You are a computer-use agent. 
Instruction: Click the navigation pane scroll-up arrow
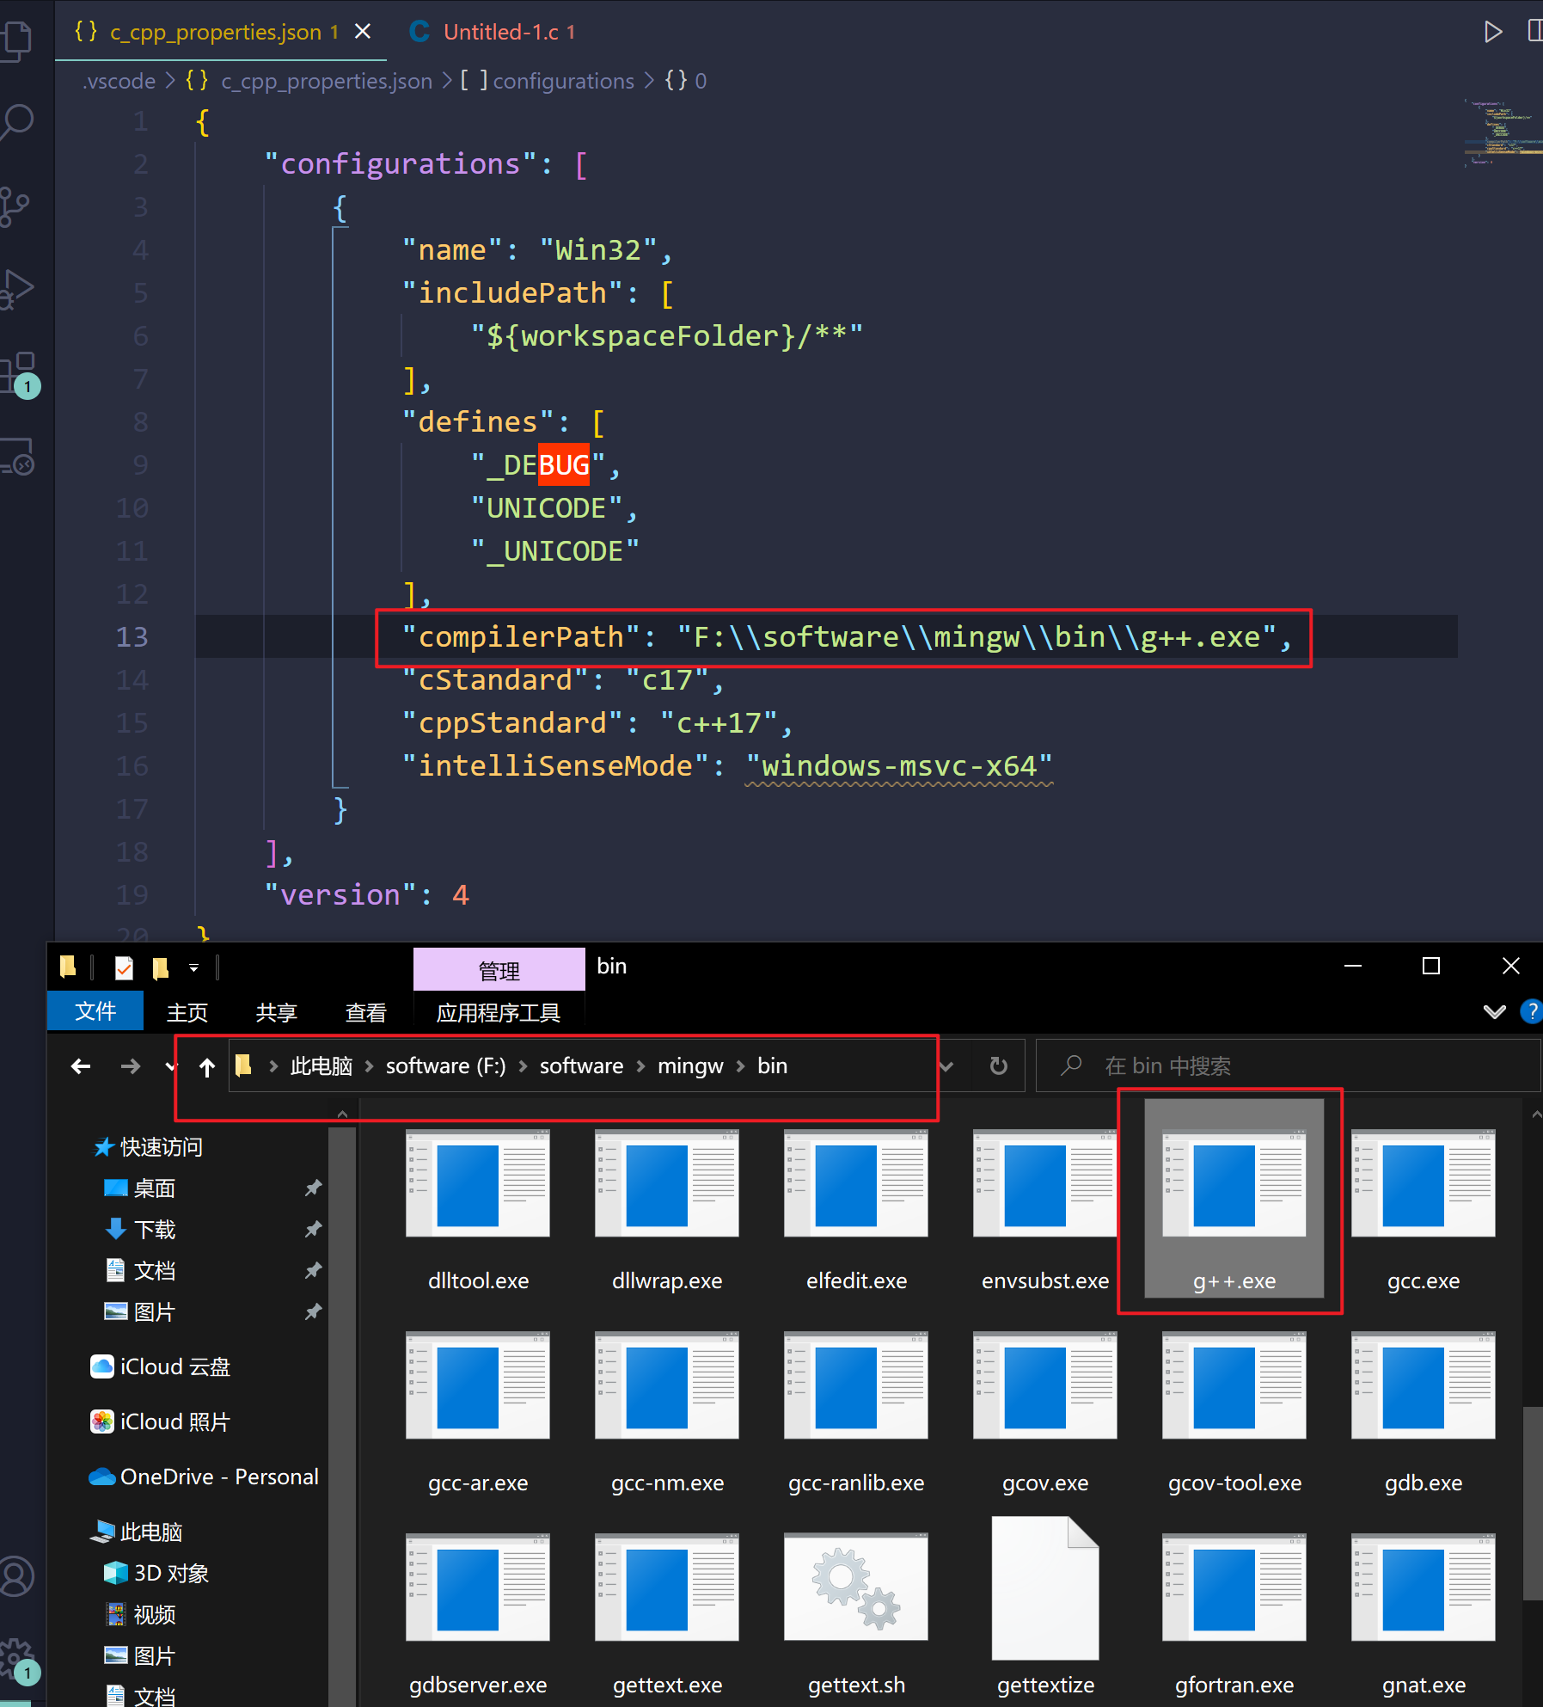tap(342, 1113)
